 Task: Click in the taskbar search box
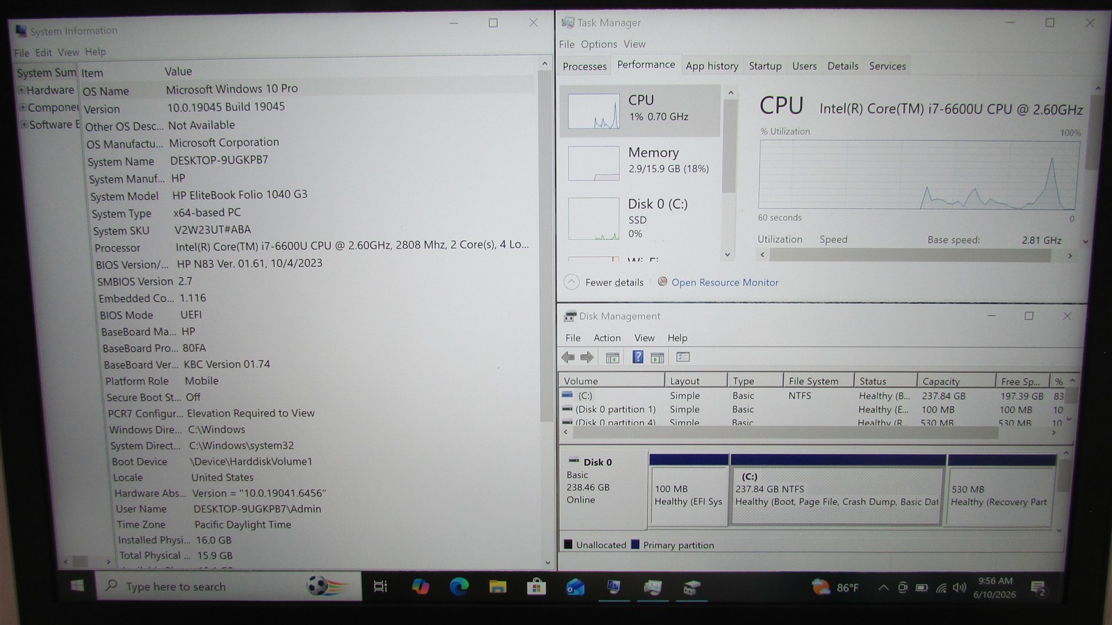228,587
